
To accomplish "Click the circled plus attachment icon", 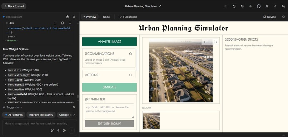I will tap(64, 131).
